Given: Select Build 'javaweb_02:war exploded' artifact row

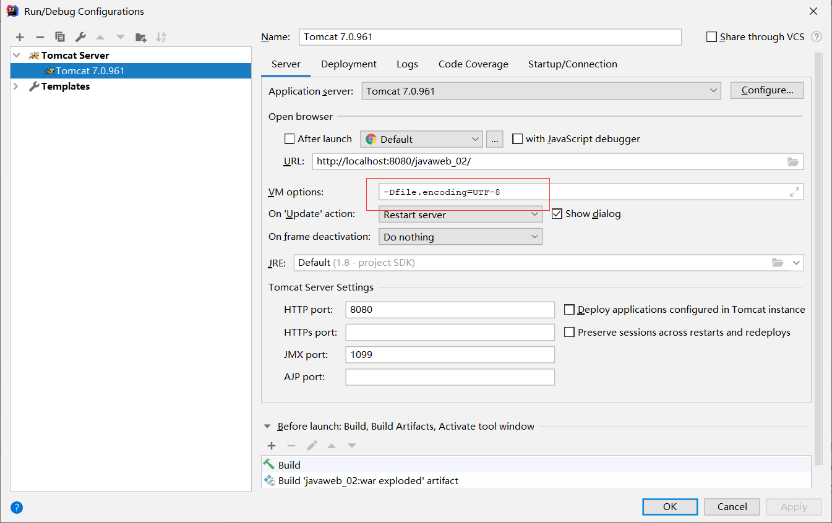Looking at the screenshot, I should click(x=536, y=480).
